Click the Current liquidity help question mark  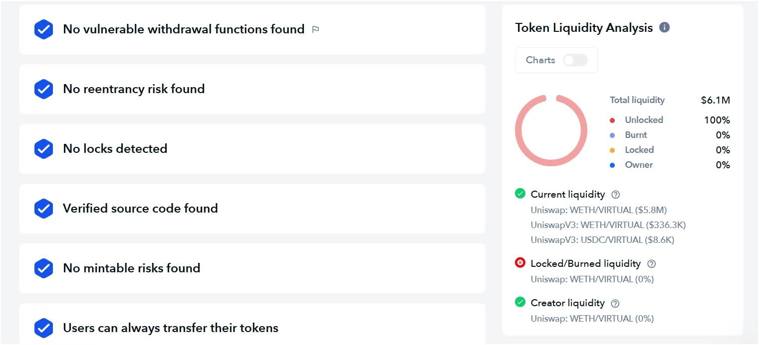click(x=616, y=194)
